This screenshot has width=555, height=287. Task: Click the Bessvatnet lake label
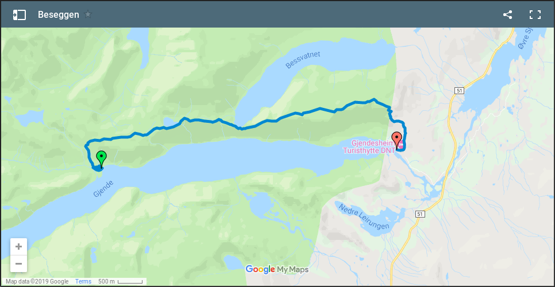(x=303, y=60)
